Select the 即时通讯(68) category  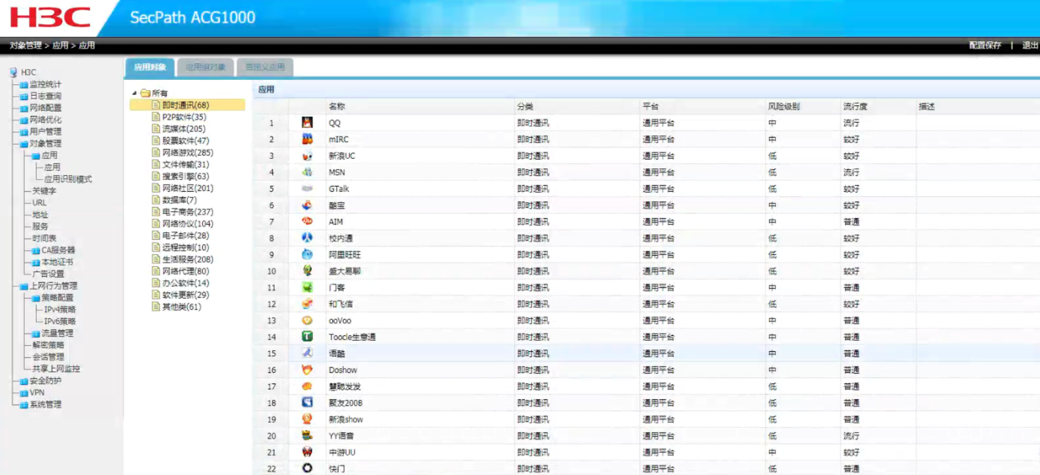pos(187,105)
